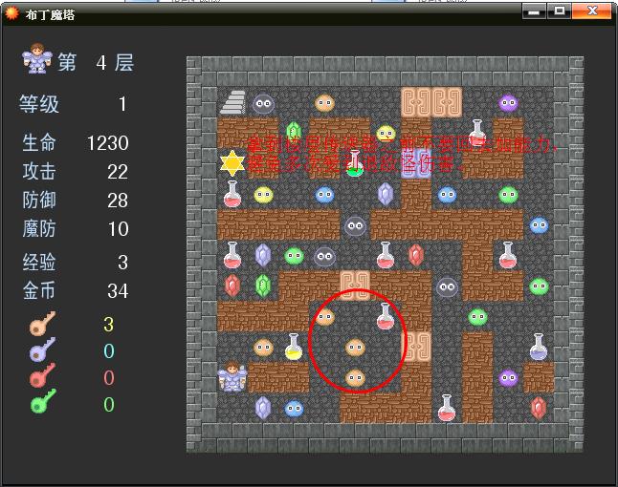Click the sun icon in the title bar
This screenshot has height=487, width=618.
[x=11, y=13]
